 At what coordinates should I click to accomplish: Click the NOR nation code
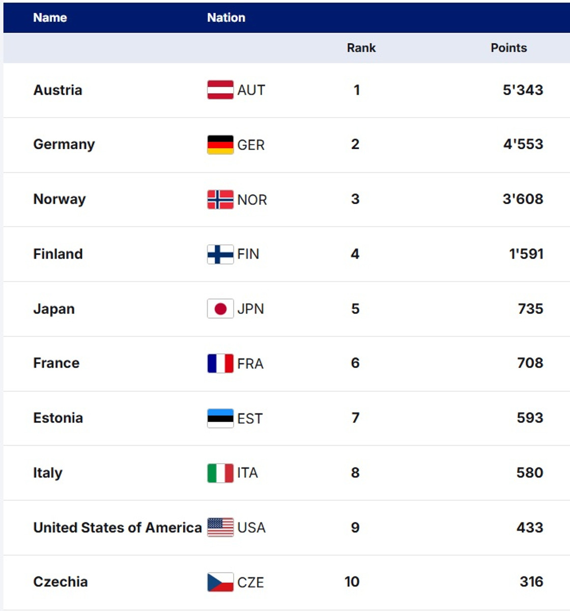click(x=252, y=200)
